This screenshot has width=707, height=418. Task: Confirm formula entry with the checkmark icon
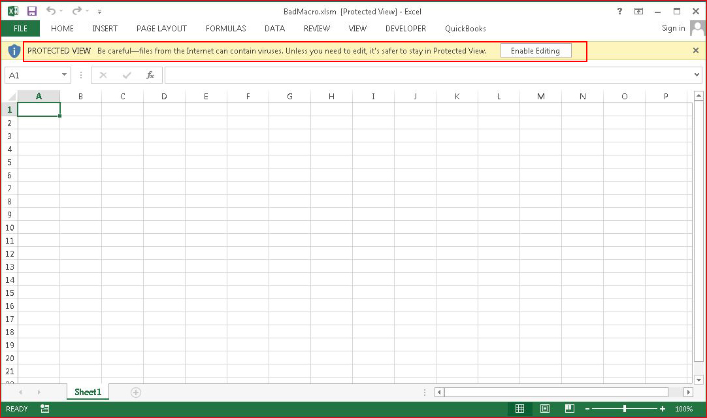(127, 75)
